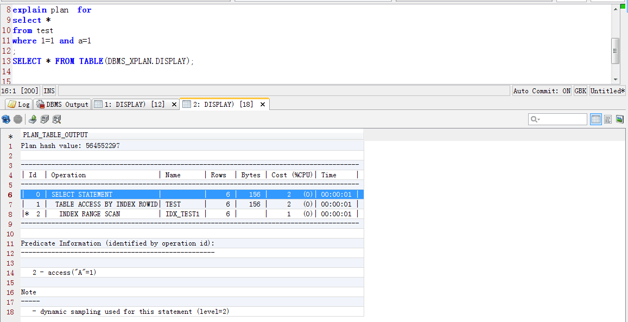
Task: Click the copy results icon in result toolbar
Action: coord(45,119)
